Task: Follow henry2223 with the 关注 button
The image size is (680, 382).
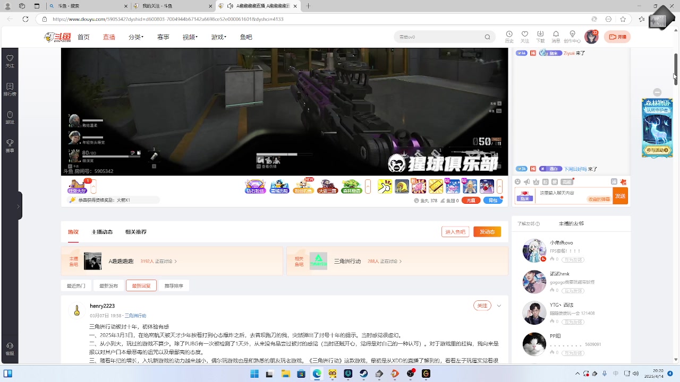Action: point(482,306)
